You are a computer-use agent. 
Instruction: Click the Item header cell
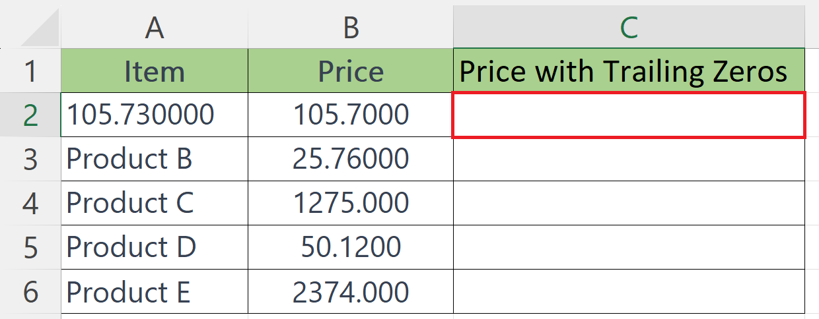coord(155,71)
